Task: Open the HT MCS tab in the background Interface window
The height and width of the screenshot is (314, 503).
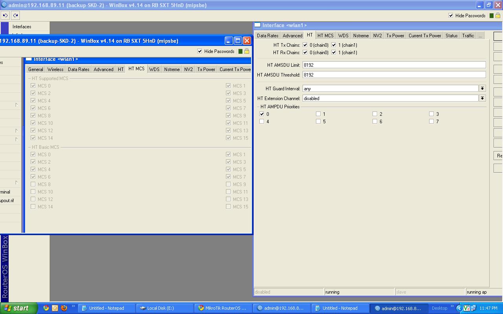Action: pyautogui.click(x=325, y=36)
